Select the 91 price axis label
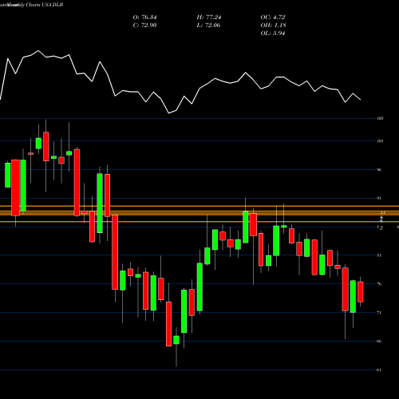Screen dimensions: 399x399 [x=379, y=198]
